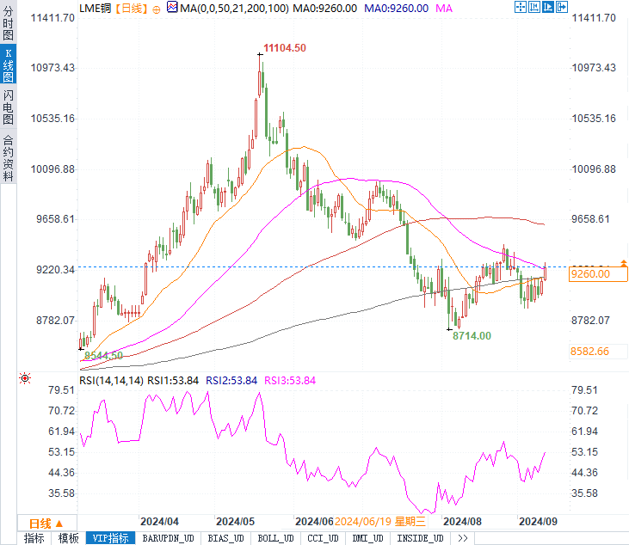The height and width of the screenshot is (545, 629).
Task: Select the 指标 tab
Action: pyautogui.click(x=34, y=538)
